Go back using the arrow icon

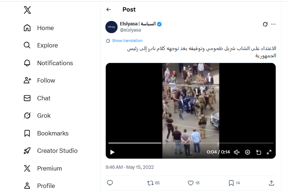coord(109,10)
